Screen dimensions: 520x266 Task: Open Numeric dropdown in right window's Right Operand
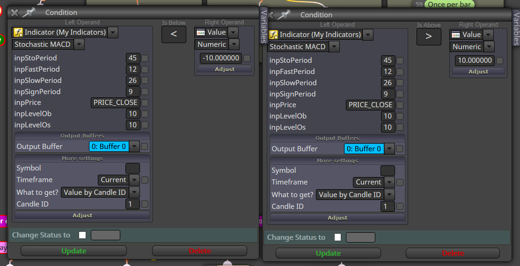tap(489, 46)
